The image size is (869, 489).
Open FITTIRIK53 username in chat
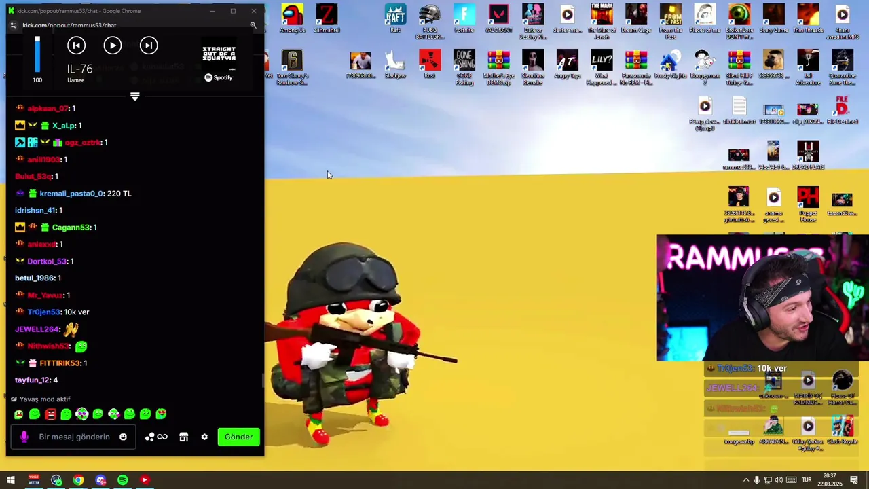pos(60,363)
